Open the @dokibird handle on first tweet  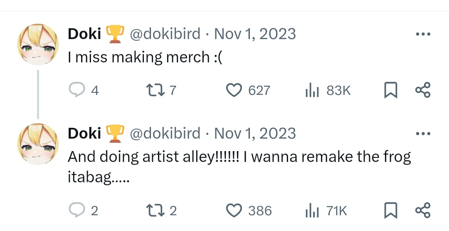coord(165,34)
